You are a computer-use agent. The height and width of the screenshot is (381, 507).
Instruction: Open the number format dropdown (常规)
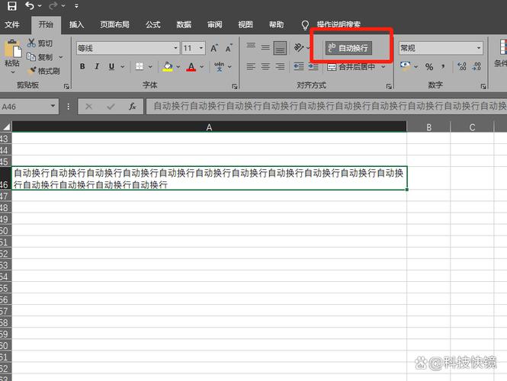(x=441, y=48)
